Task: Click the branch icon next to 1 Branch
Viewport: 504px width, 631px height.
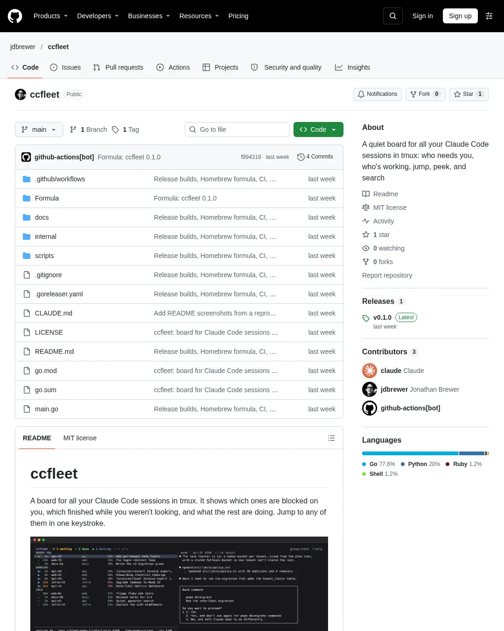Action: pos(73,129)
